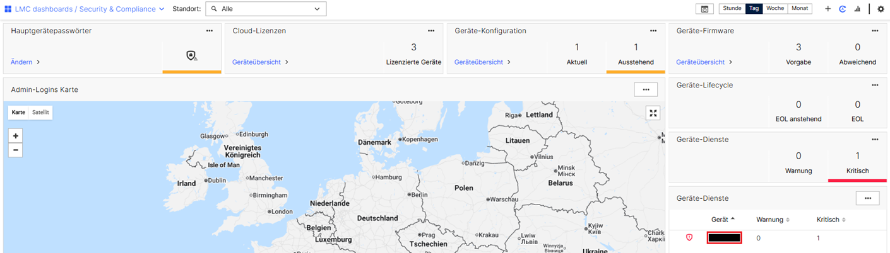Click the Ändern link under Hauptgerätepasswörter
The width and height of the screenshot is (890, 253).
click(25, 62)
